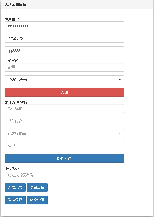Click the red 充值 recharge button

click(x=64, y=92)
